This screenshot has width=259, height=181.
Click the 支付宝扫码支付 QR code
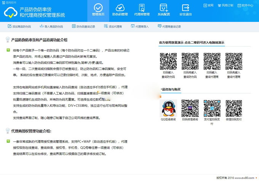pos(212,108)
